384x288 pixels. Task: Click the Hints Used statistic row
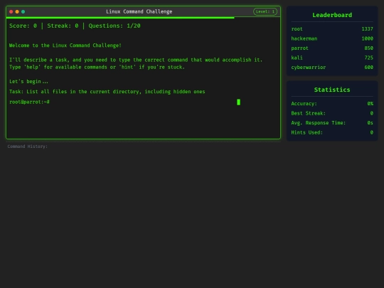pos(332,132)
